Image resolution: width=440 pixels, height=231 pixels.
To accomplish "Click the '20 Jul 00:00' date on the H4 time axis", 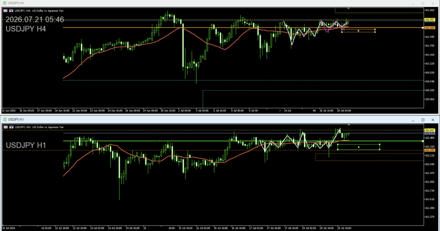I will point(344,111).
